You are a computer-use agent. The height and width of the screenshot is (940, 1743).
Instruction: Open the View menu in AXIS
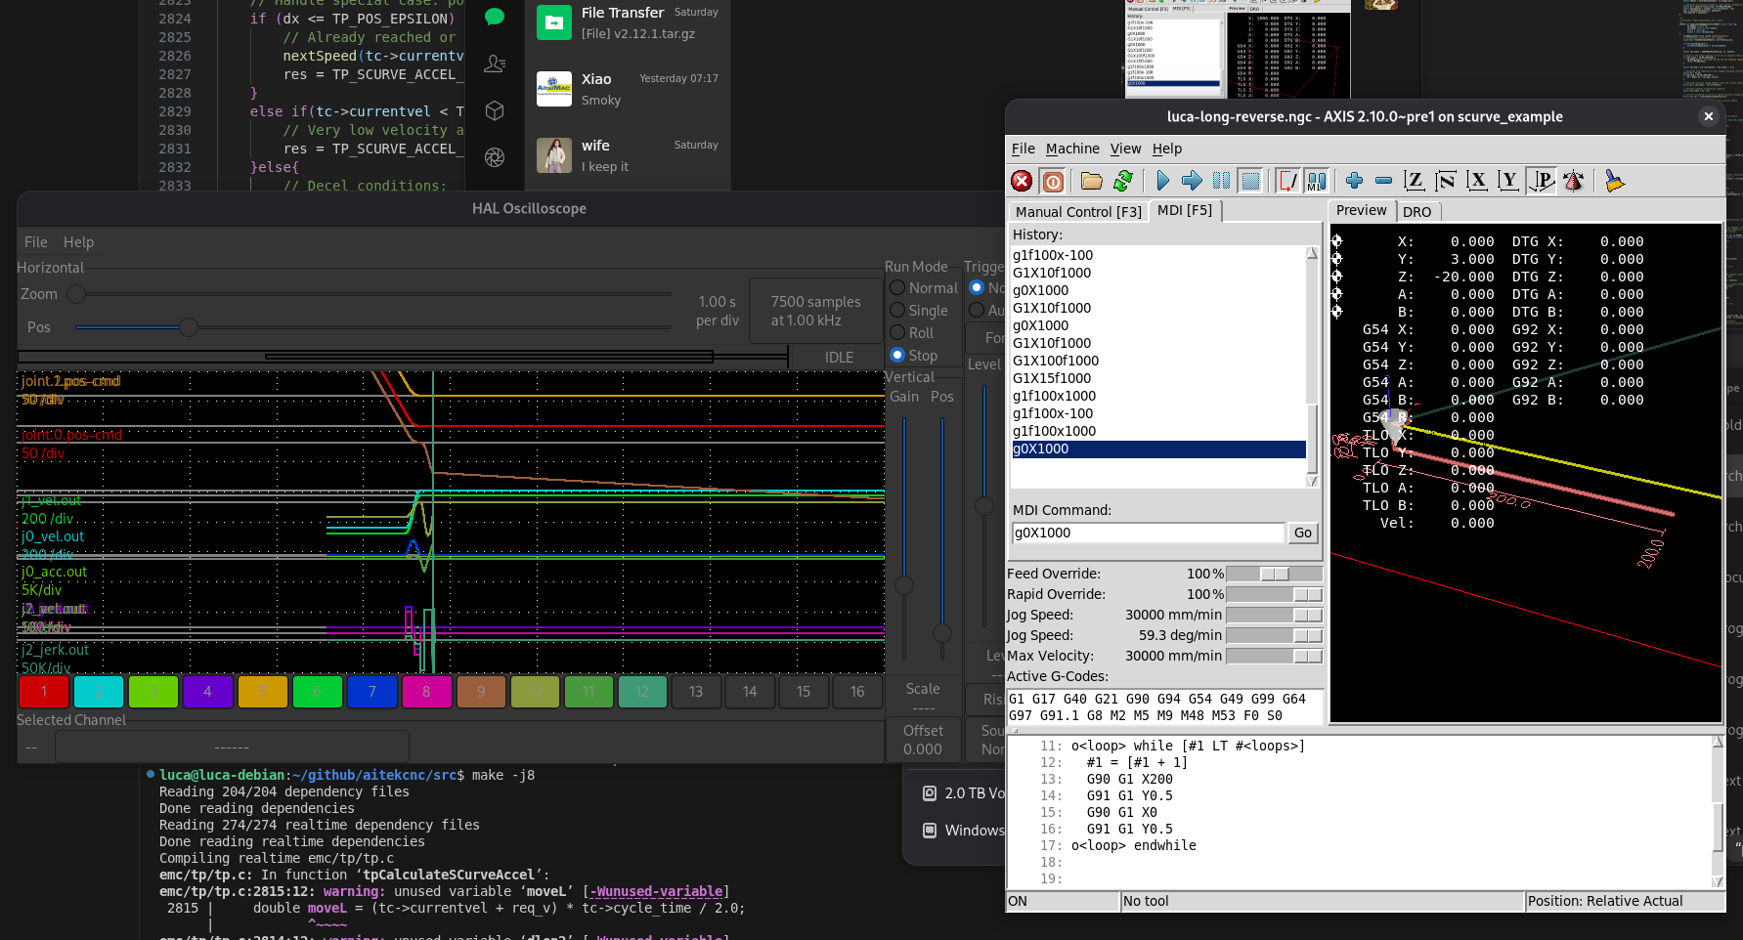(x=1125, y=149)
